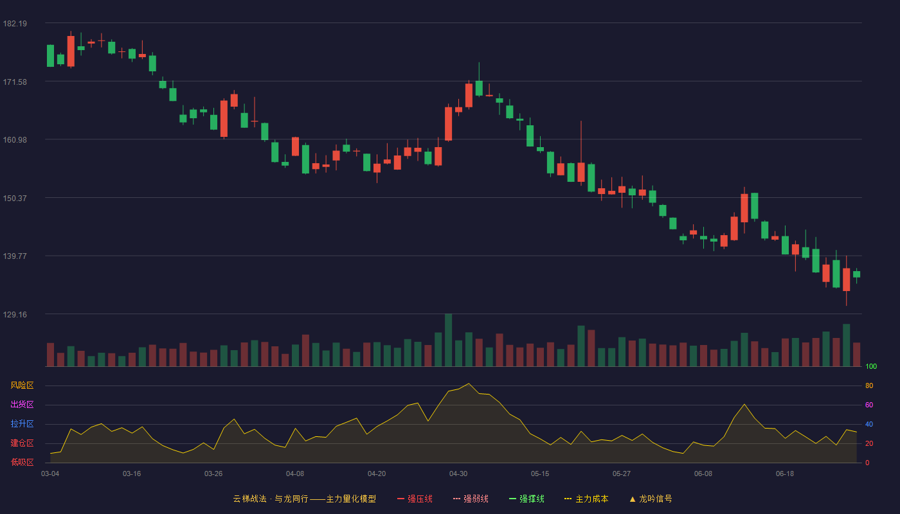Click the 03-26 date label
This screenshot has width=900, height=514.
tap(213, 474)
